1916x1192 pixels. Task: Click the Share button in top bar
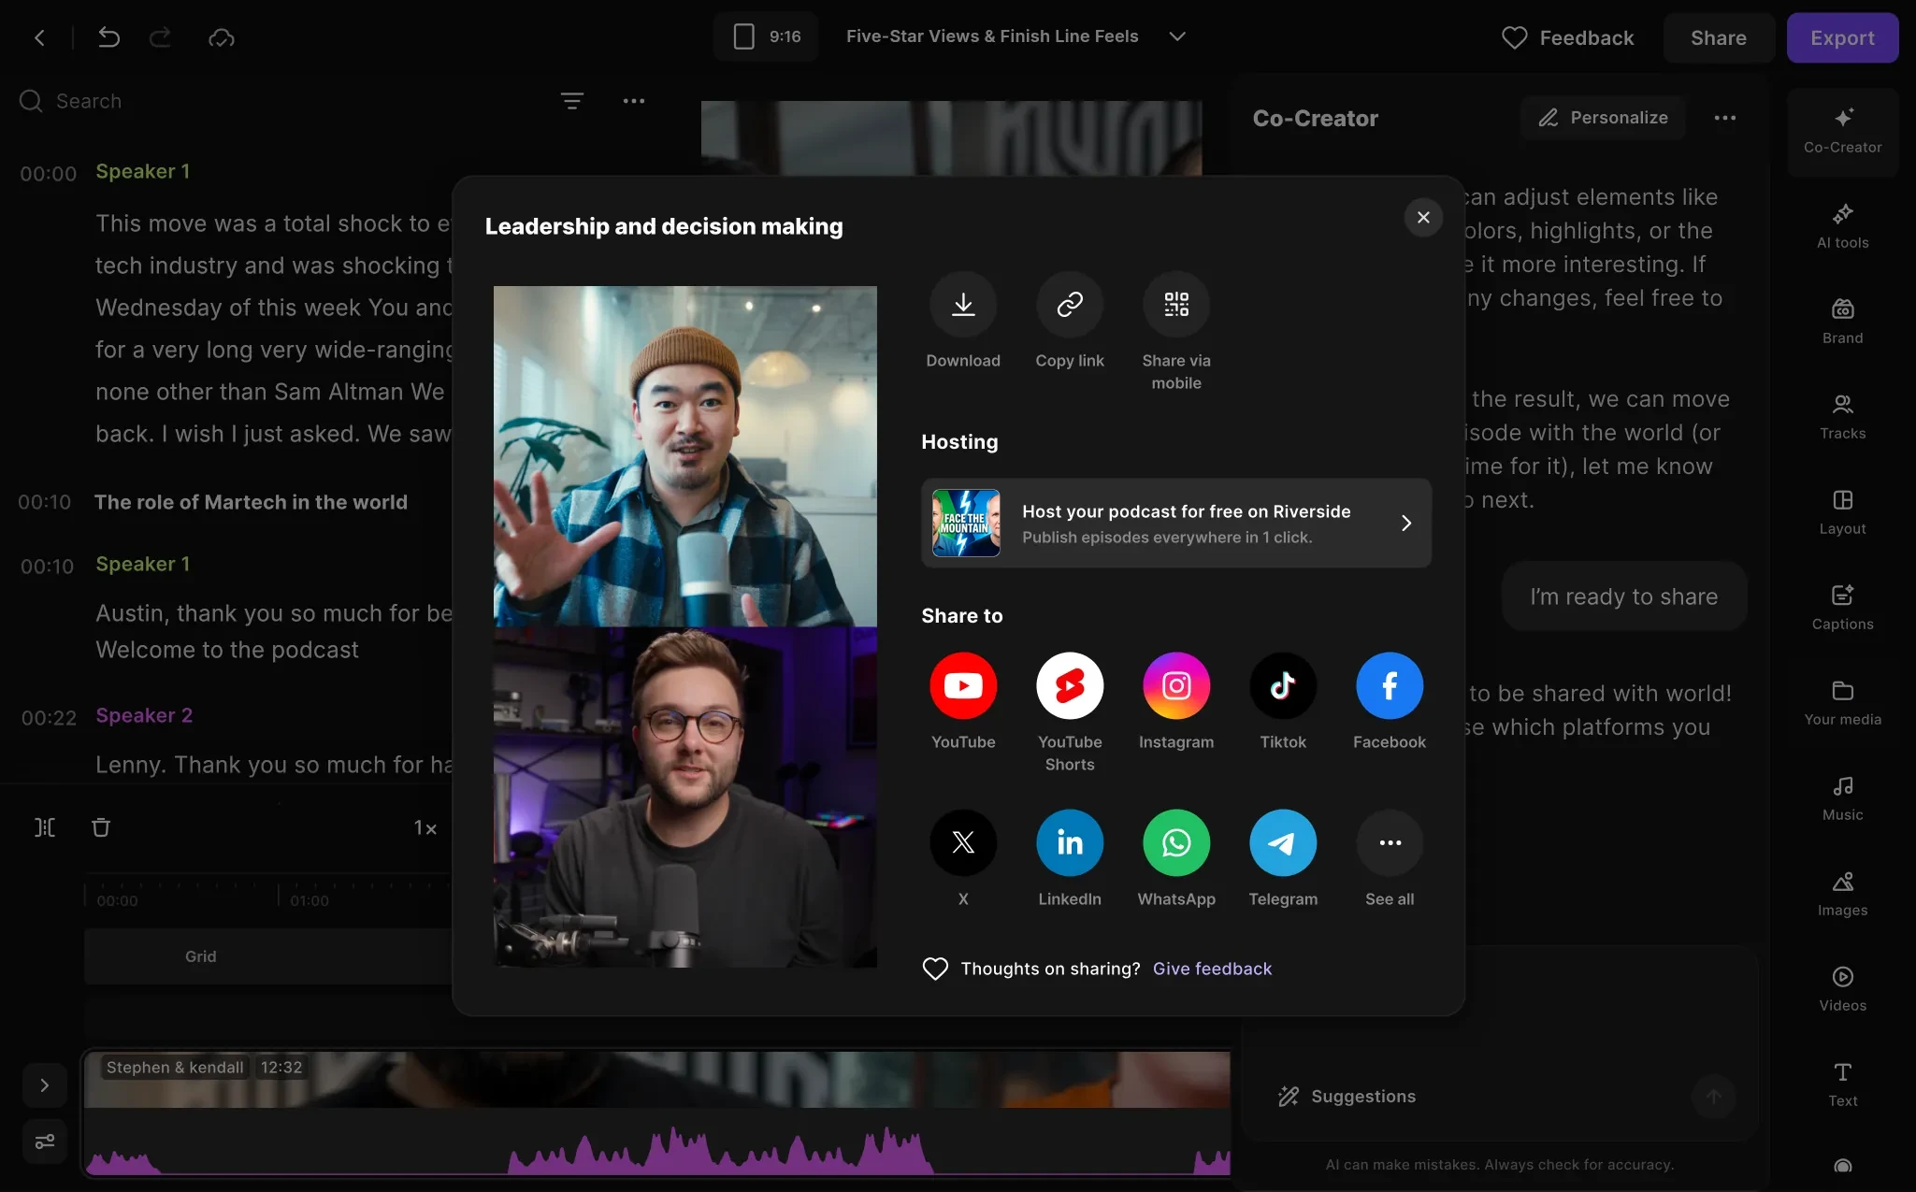[x=1719, y=37]
